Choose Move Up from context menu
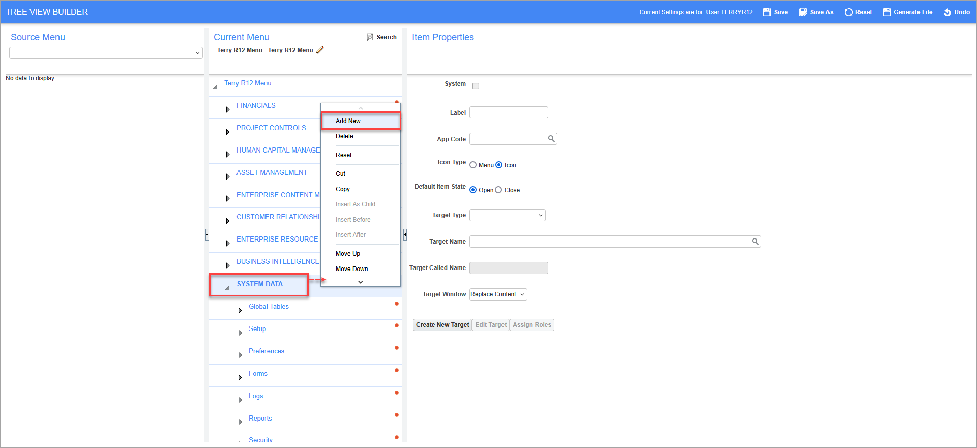This screenshot has width=977, height=448. [x=361, y=254]
